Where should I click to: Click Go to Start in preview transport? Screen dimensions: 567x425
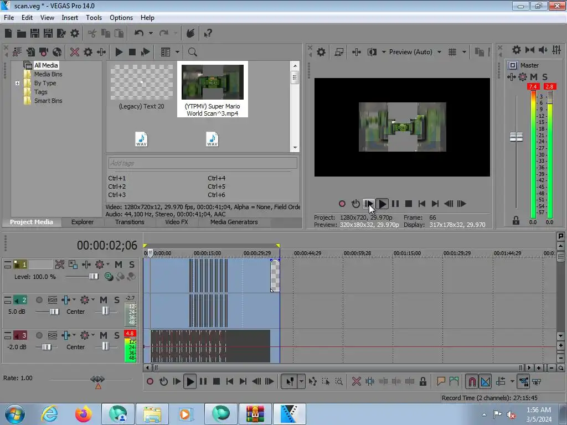(x=421, y=204)
